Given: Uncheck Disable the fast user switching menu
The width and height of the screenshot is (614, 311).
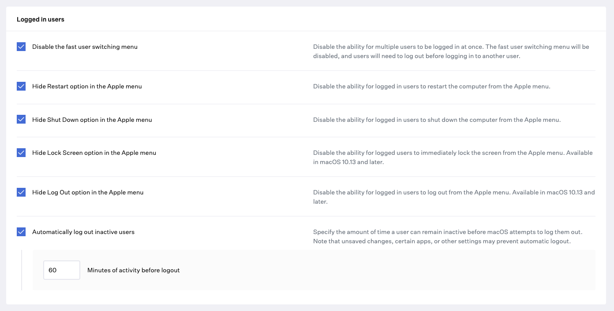Looking at the screenshot, I should 21,46.
